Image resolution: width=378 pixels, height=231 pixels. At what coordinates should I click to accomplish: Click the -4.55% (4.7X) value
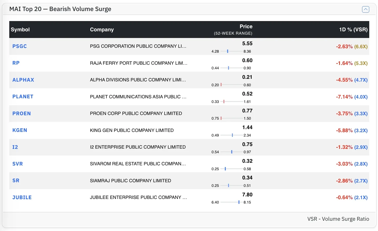click(352, 80)
